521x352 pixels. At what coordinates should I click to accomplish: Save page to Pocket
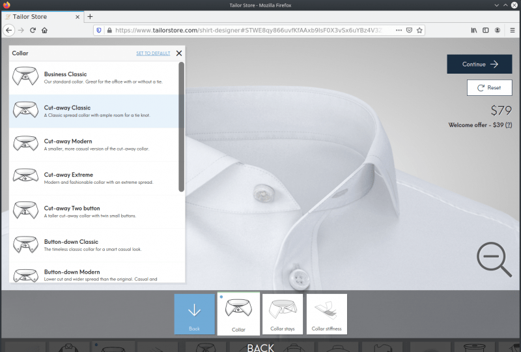point(410,30)
